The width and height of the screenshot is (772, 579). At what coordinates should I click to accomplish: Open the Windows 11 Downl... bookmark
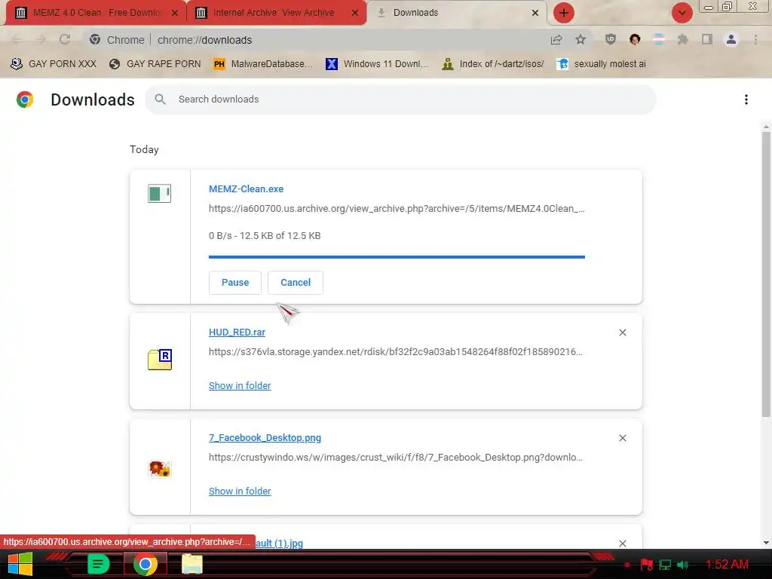pos(378,64)
